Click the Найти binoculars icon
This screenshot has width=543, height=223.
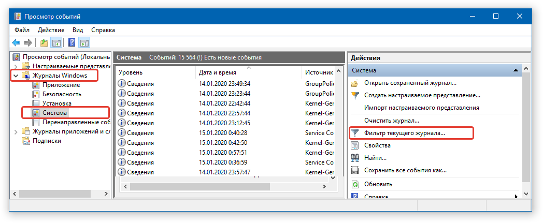[x=355, y=158]
